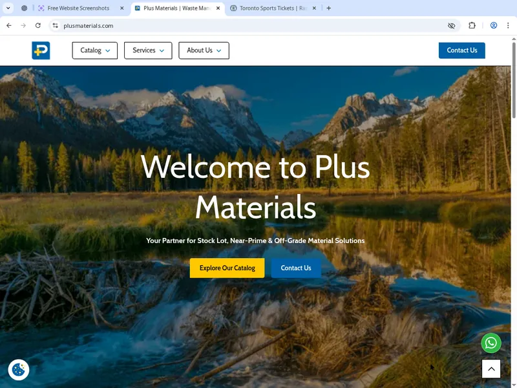Click the Plus Materials logo icon
Viewport: 517px width, 388px height.
[41, 50]
